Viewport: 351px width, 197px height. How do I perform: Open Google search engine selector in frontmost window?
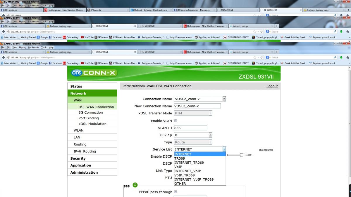(x=268, y=57)
